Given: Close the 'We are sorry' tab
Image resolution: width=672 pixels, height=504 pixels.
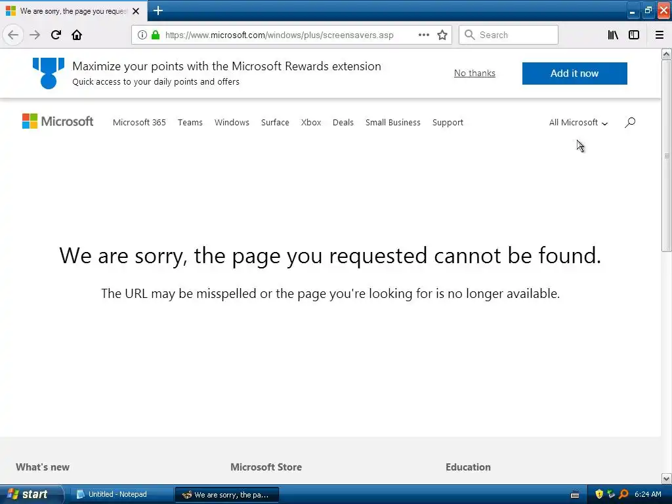Looking at the screenshot, I should 136,11.
